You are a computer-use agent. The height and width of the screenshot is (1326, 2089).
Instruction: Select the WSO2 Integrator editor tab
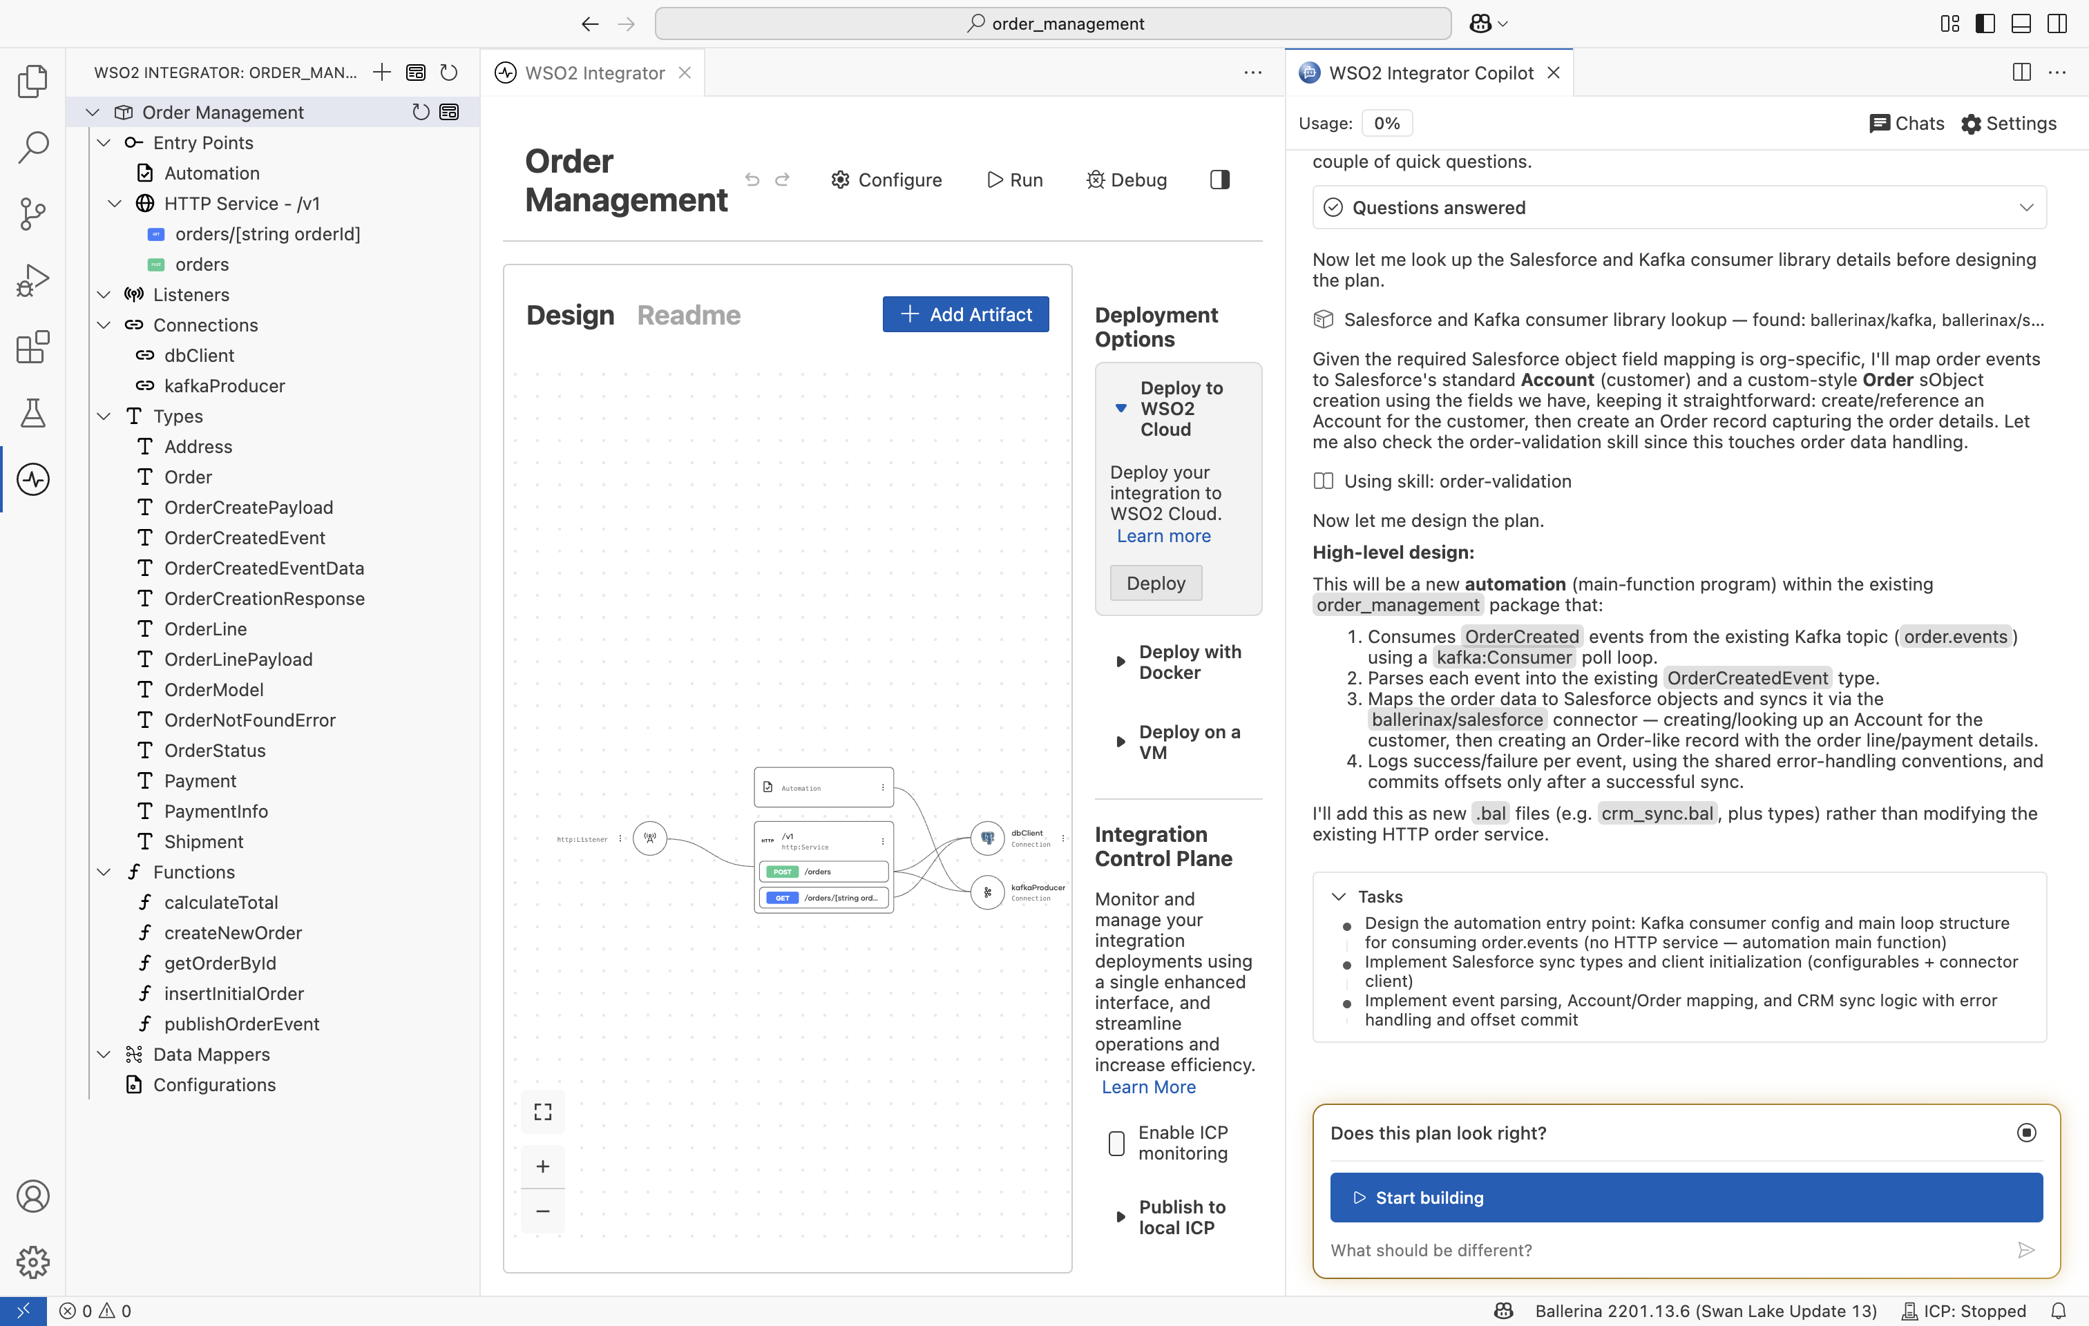click(594, 72)
